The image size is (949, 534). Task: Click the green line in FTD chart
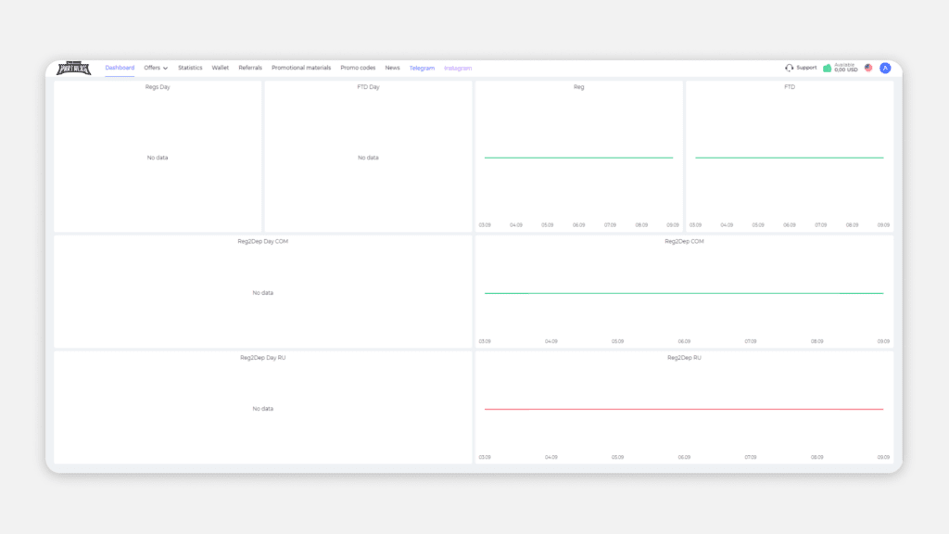coord(790,158)
